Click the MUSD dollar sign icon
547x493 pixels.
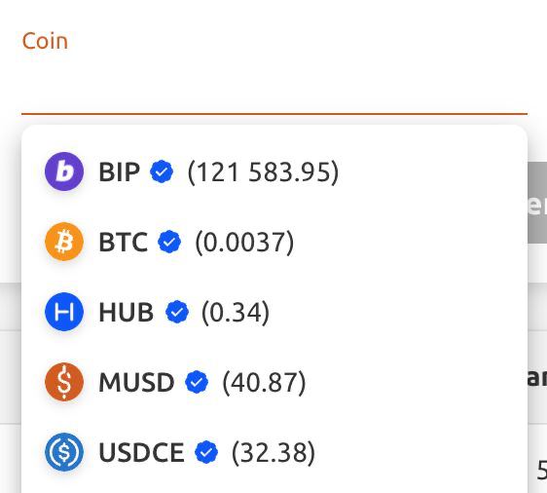tap(64, 382)
